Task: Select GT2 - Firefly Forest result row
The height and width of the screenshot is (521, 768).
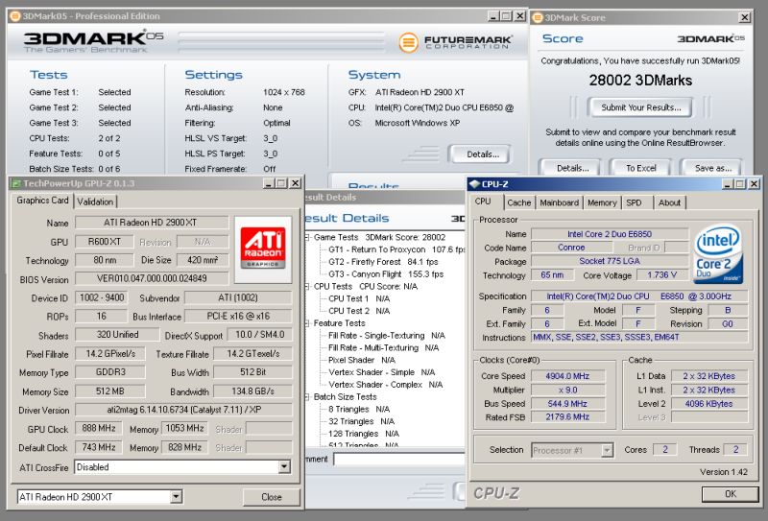Action: (x=383, y=262)
